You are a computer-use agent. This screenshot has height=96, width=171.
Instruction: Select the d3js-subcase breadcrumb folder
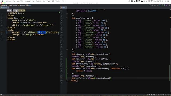[13, 5]
